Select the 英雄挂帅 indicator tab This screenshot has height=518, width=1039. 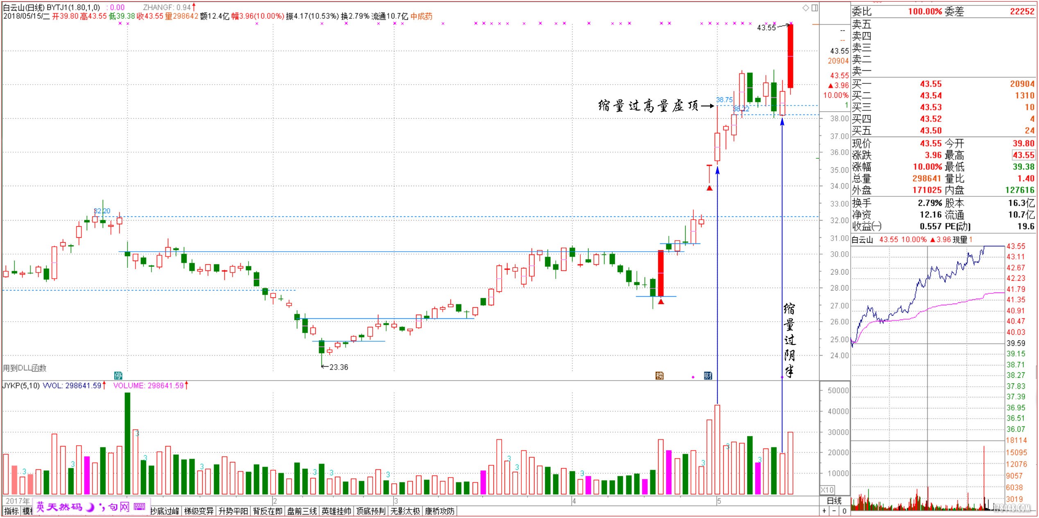tap(336, 511)
